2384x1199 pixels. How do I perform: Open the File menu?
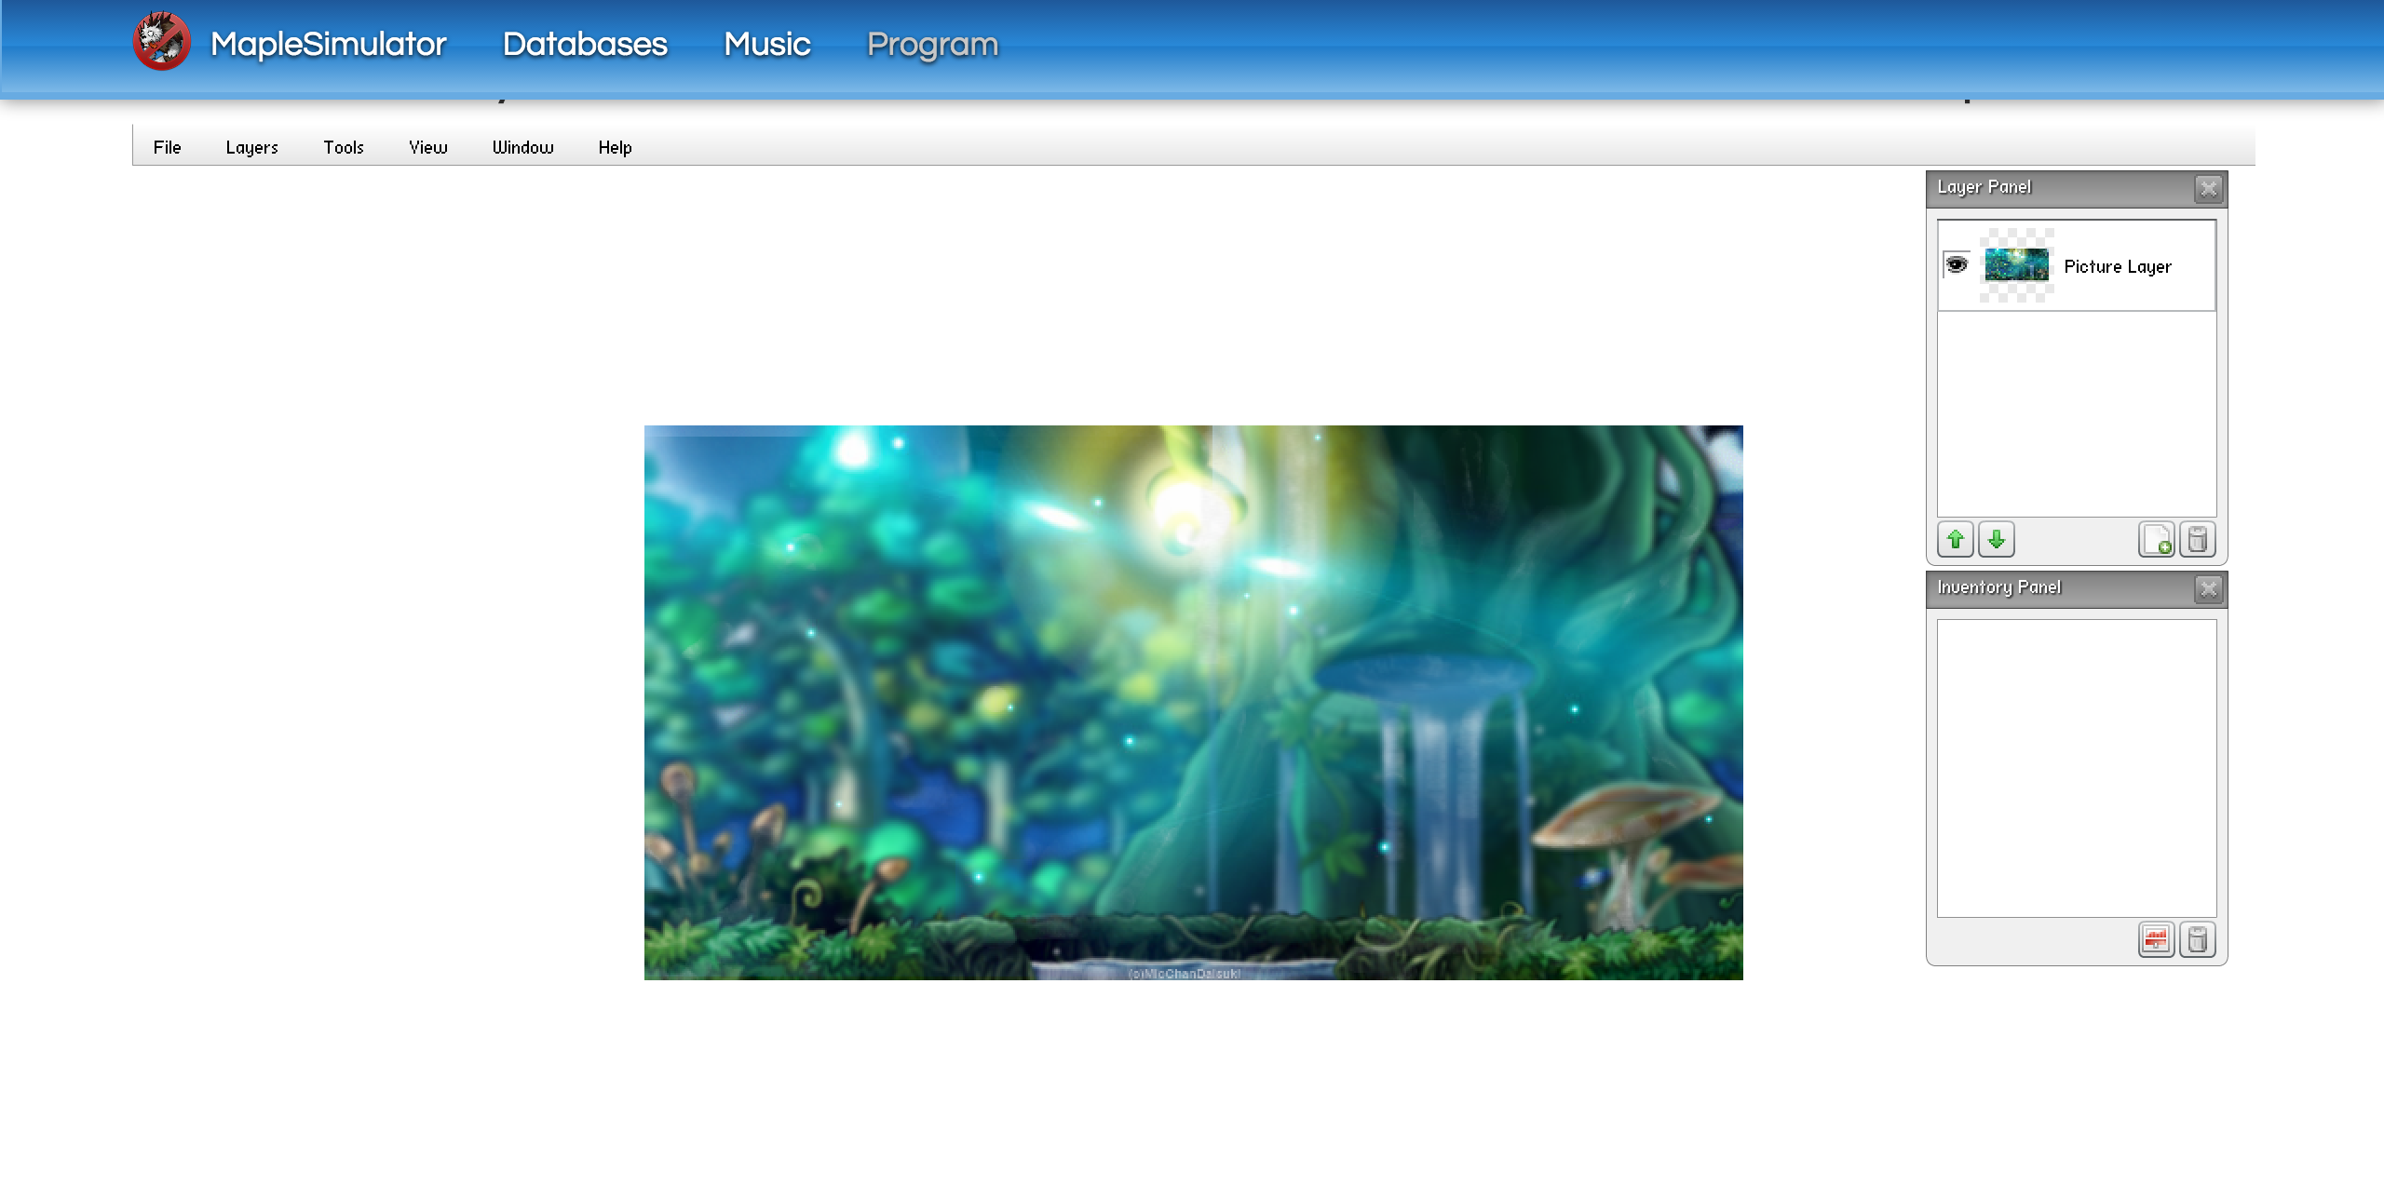(168, 147)
